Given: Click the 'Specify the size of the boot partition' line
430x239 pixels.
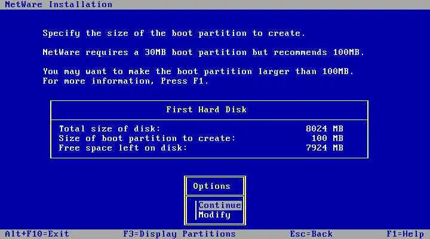Looking at the screenshot, I should click(174, 33).
